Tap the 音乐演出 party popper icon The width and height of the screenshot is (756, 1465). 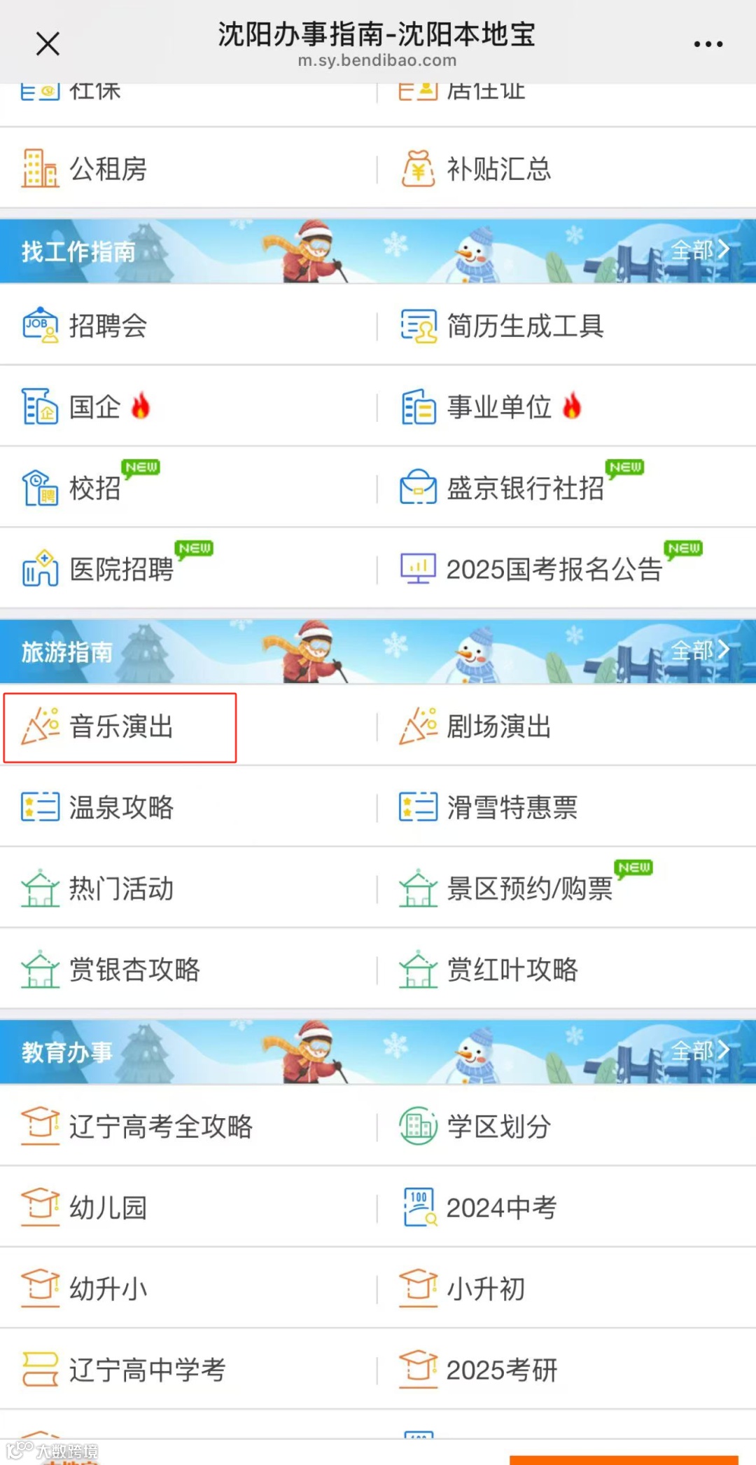(x=40, y=726)
